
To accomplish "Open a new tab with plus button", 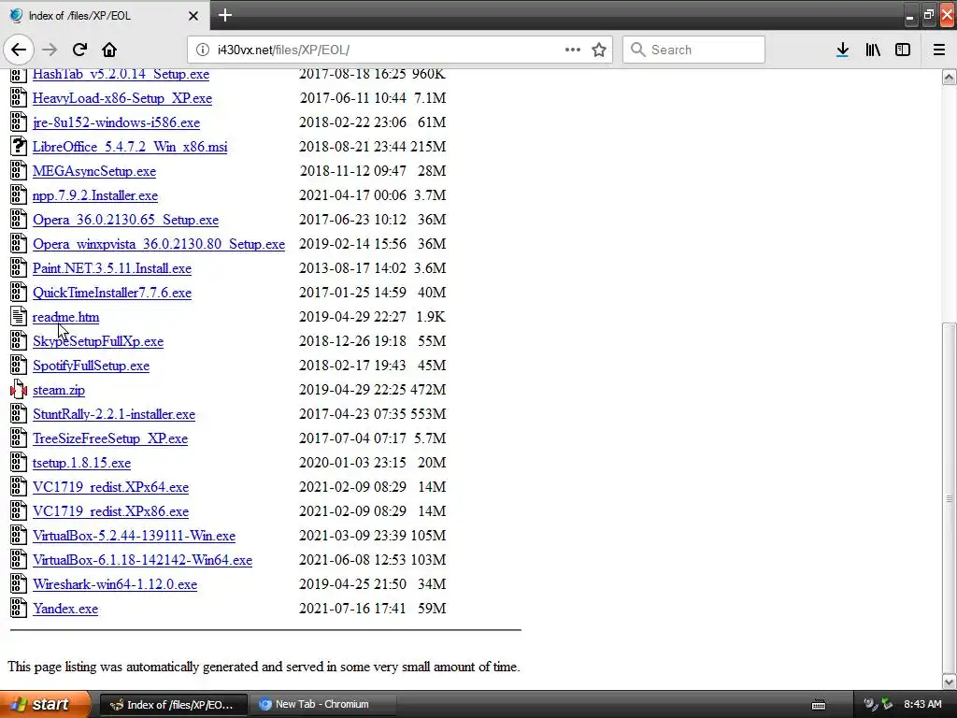I will click(225, 15).
